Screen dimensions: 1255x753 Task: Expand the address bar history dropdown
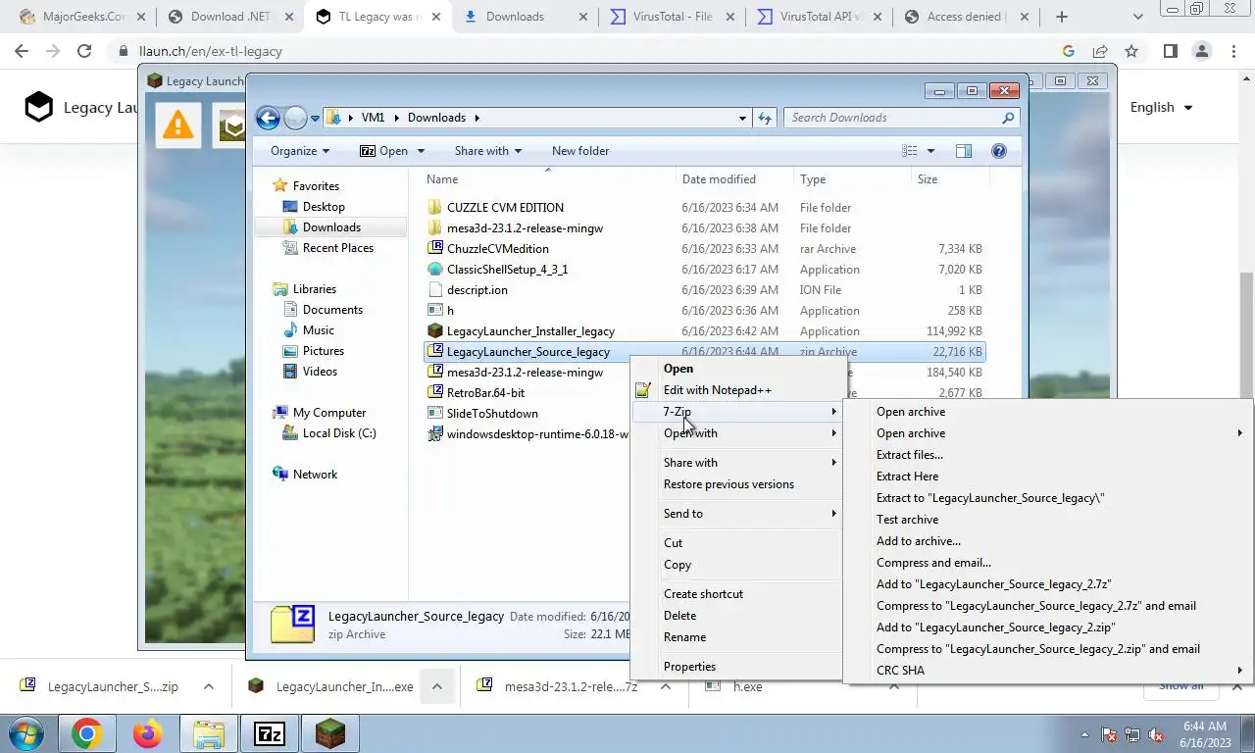pyautogui.click(x=742, y=118)
